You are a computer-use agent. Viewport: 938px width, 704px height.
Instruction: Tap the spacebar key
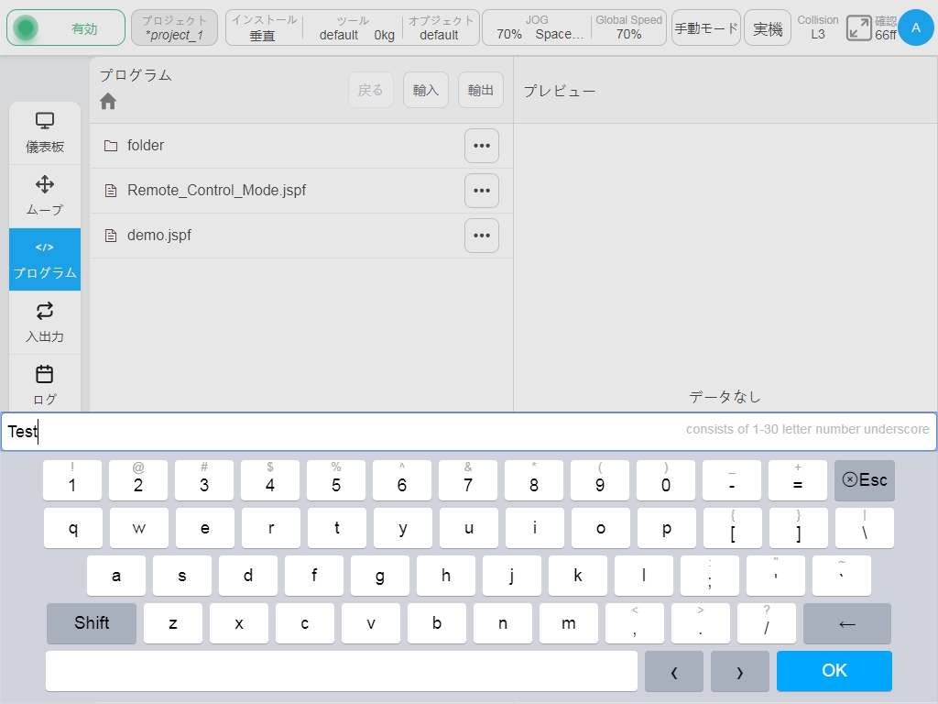[x=342, y=671]
